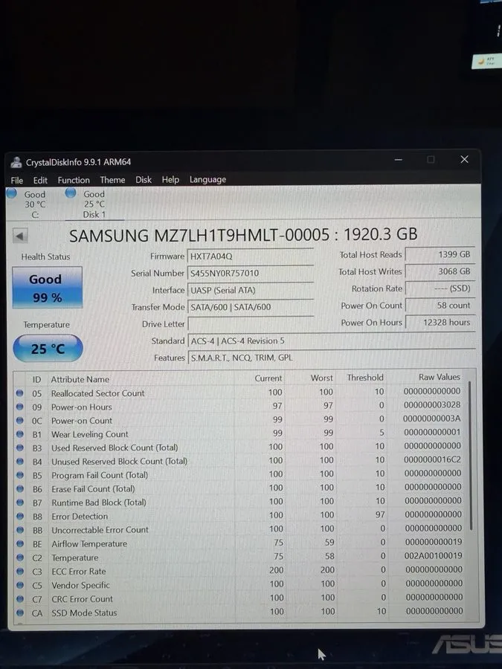The height and width of the screenshot is (669, 502).
Task: Click the Interface field UASP (Serial ATA)
Action: [251, 290]
